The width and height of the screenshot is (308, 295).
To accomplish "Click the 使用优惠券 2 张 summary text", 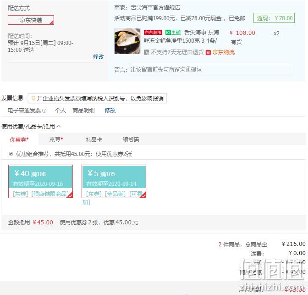I will click(79, 223).
